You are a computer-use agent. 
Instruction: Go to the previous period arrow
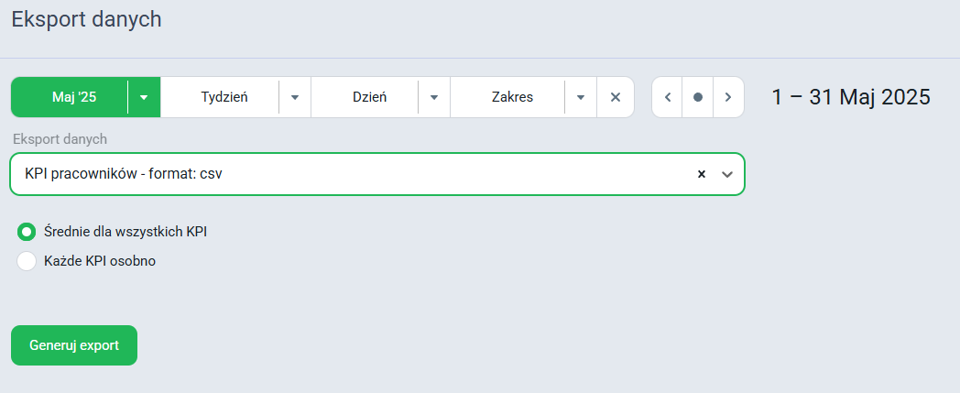tap(668, 97)
